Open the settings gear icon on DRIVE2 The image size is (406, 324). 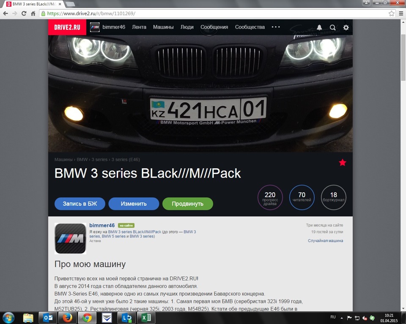click(346, 27)
